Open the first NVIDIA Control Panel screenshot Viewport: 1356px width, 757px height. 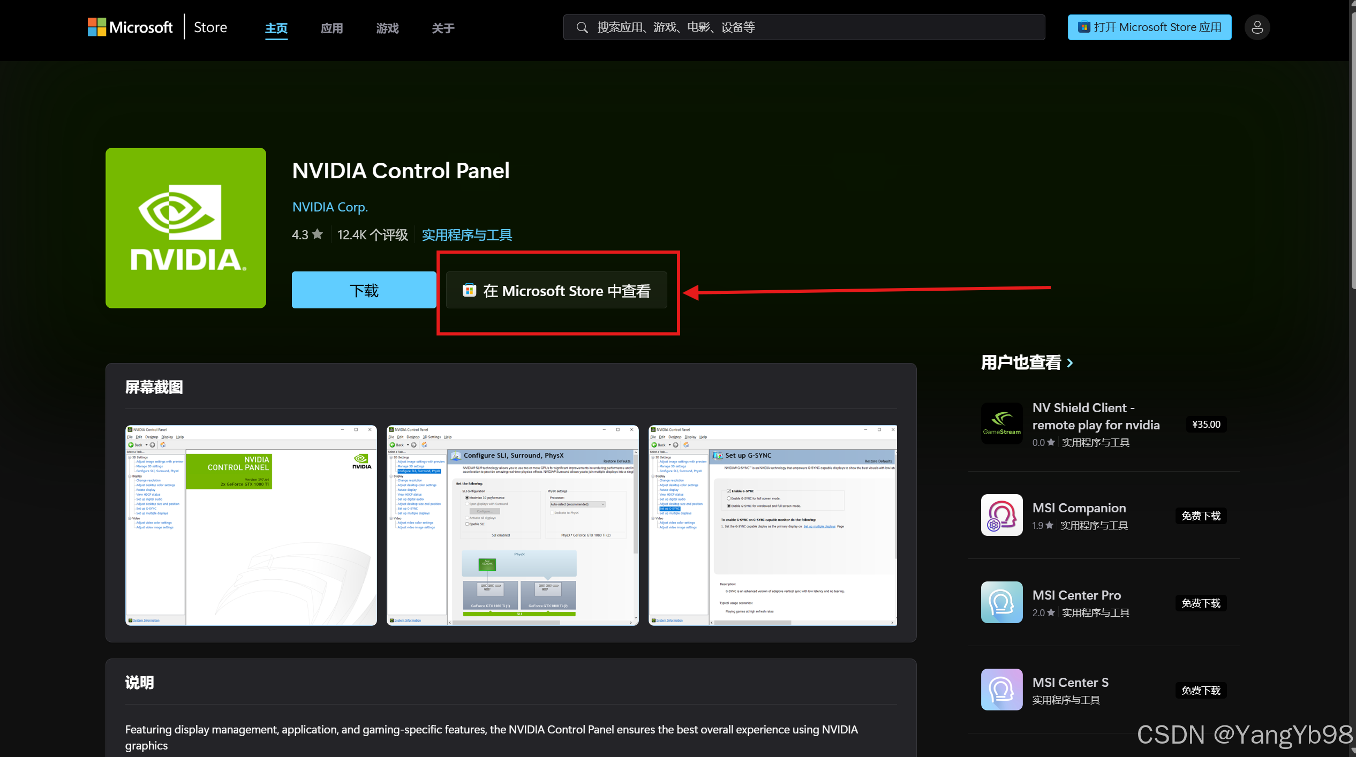[x=251, y=525]
